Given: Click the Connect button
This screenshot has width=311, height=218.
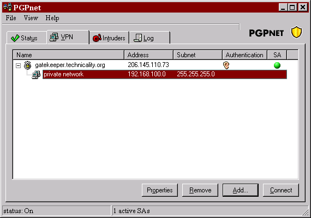Looking at the screenshot, I should pyautogui.click(x=281, y=190).
